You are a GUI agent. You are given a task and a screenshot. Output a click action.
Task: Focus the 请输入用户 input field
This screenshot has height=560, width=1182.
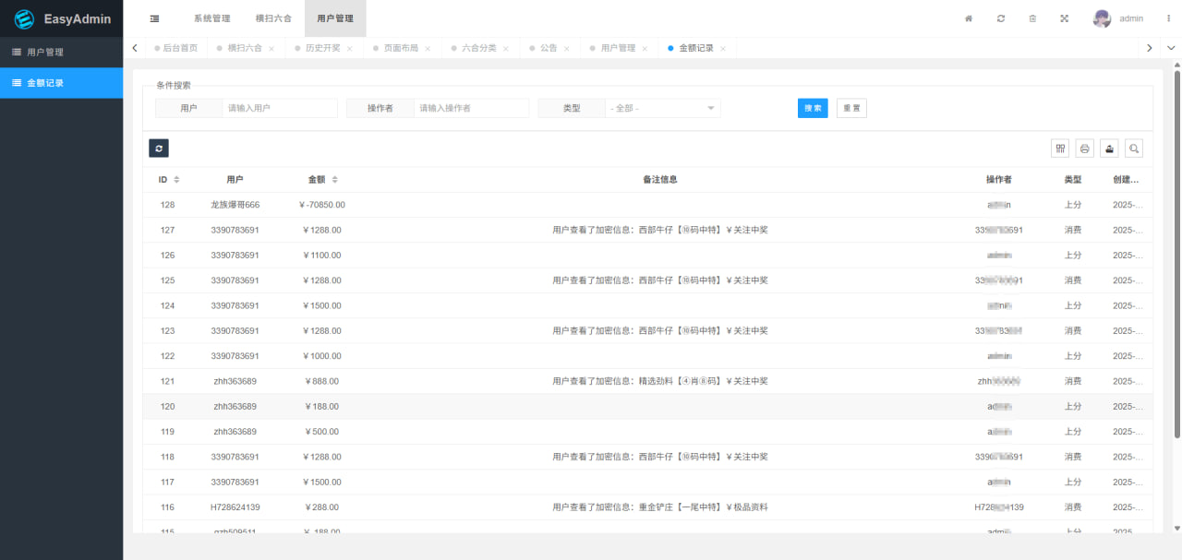coord(280,109)
